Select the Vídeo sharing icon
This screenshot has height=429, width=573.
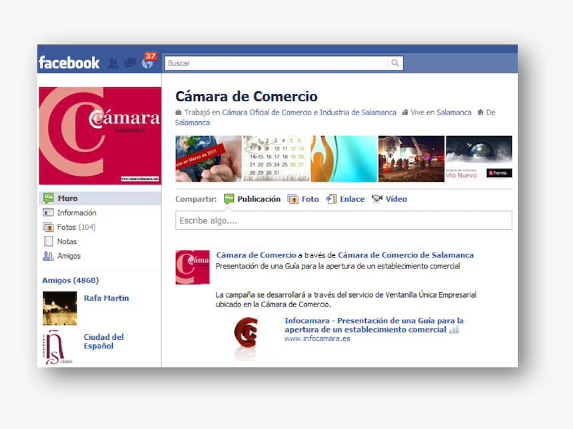coord(376,199)
